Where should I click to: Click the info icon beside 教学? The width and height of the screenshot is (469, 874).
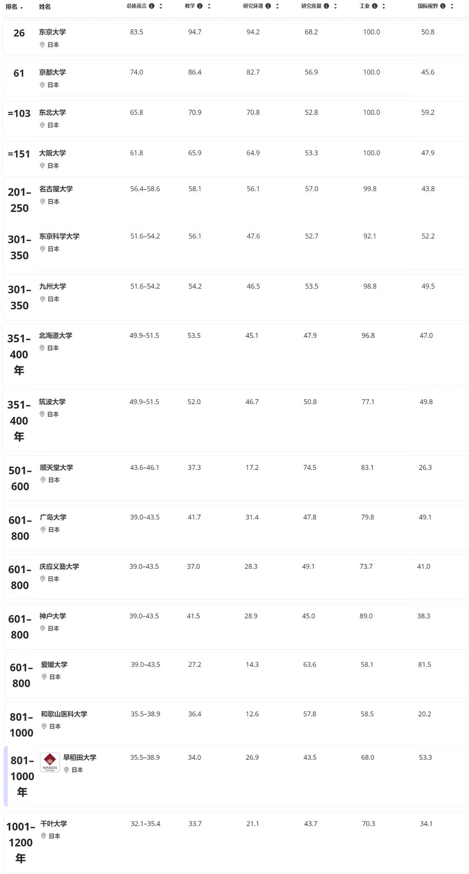(200, 6)
